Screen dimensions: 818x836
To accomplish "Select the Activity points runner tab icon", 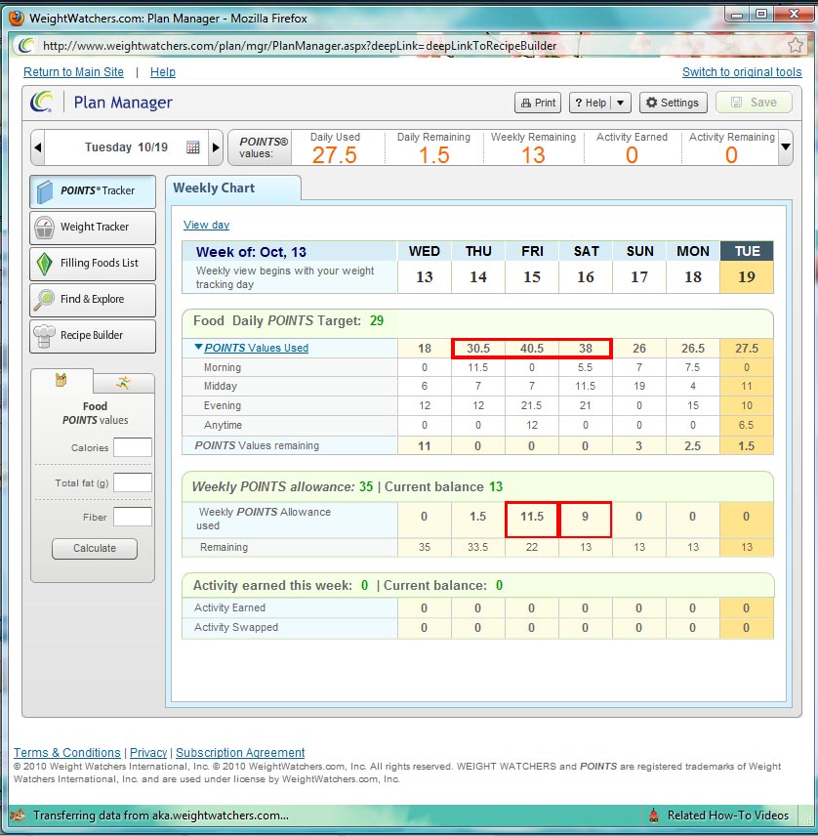I will (124, 382).
